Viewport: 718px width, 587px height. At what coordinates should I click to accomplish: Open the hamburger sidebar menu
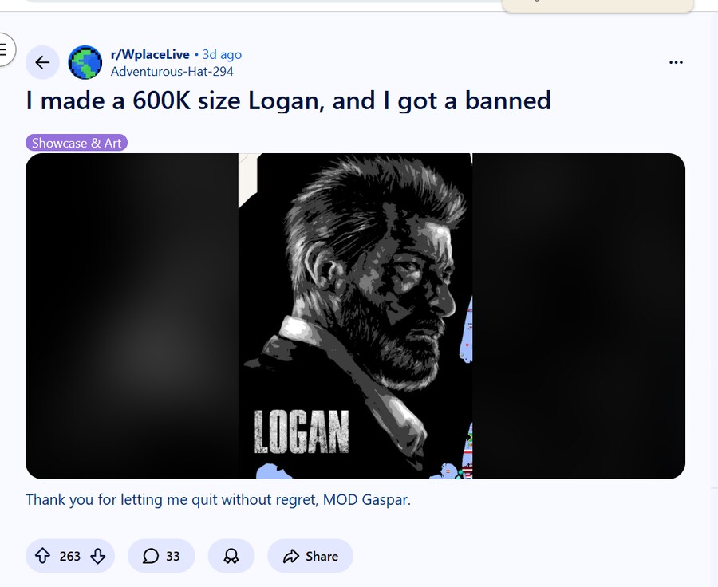coord(4,49)
